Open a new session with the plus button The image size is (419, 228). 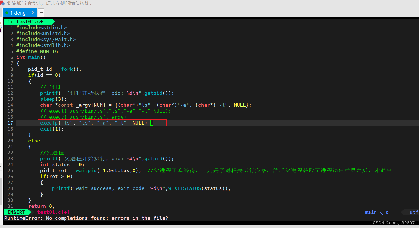[x=41, y=12]
